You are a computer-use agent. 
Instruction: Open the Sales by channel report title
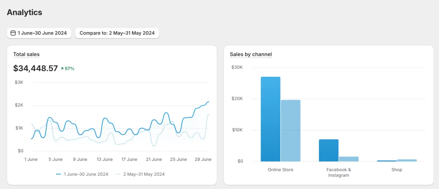coord(251,54)
